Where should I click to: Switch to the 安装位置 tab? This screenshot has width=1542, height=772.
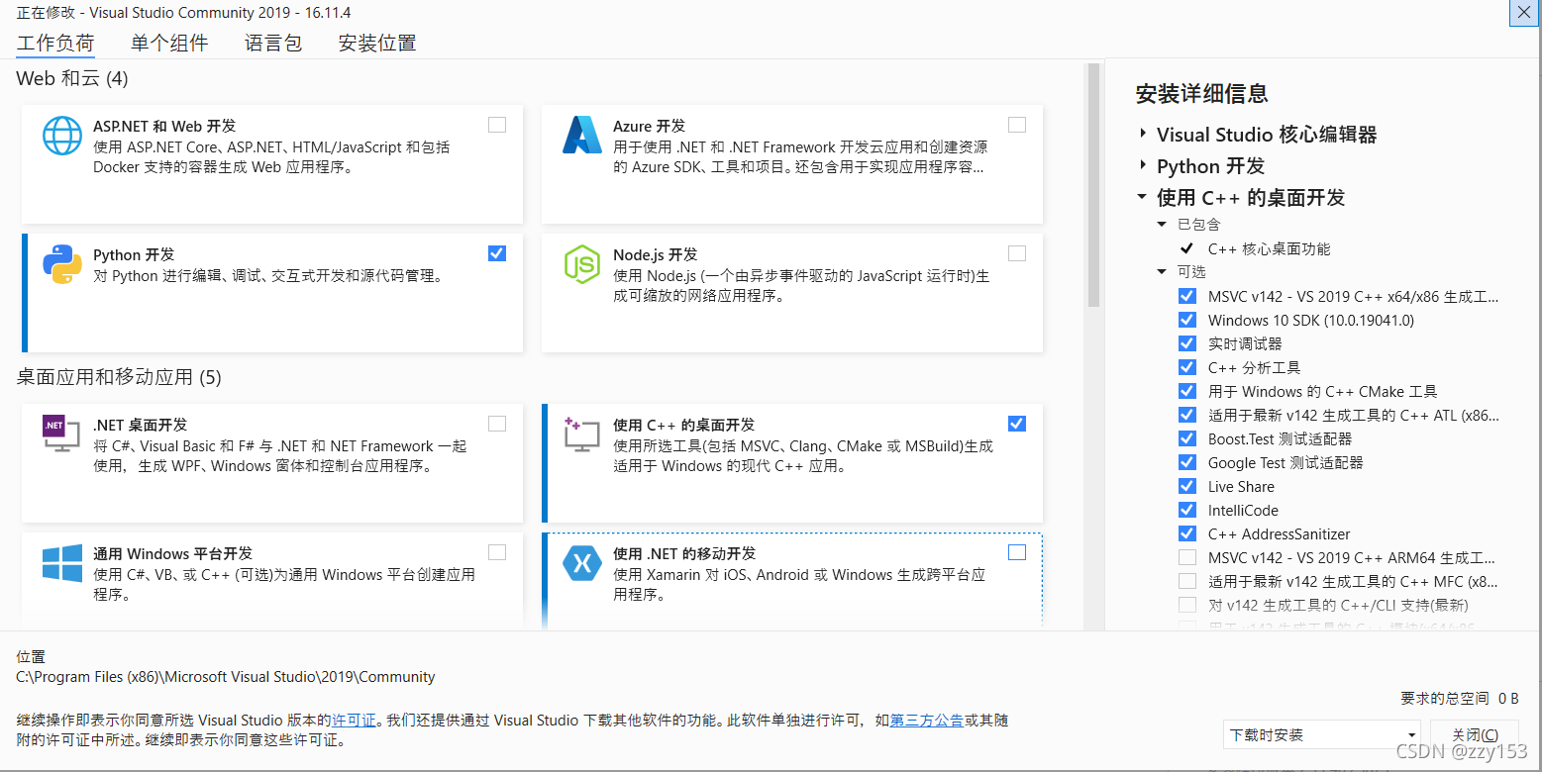[377, 43]
